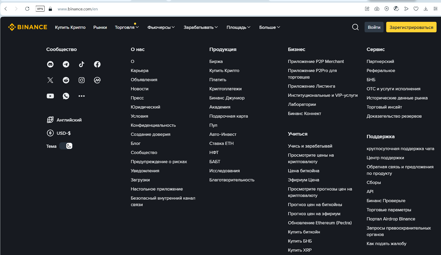
Task: Open the Исторические данные рынка link
Action: tap(397, 98)
